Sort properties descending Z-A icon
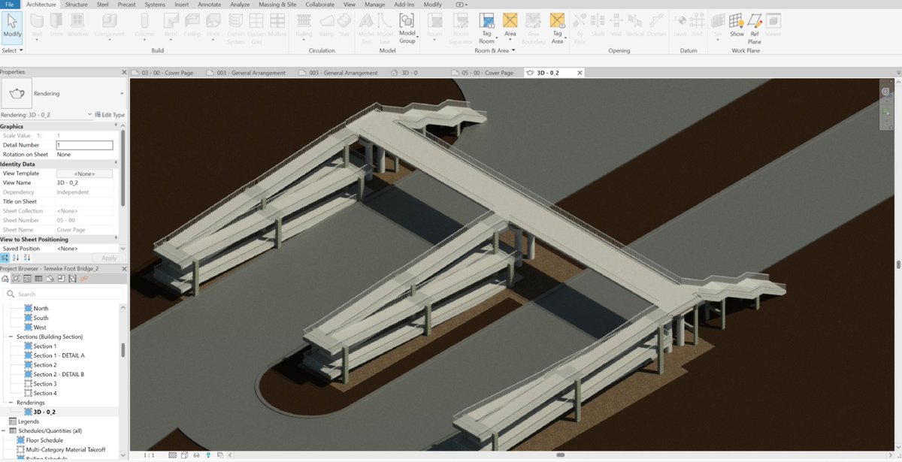 (27, 258)
